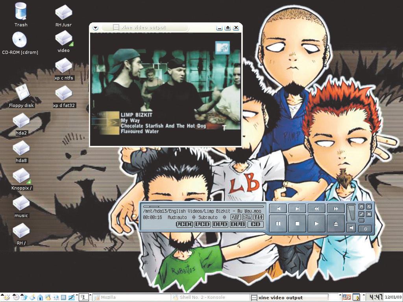Rewind the video in xine panel
The image size is (403, 302).
click(x=316, y=208)
